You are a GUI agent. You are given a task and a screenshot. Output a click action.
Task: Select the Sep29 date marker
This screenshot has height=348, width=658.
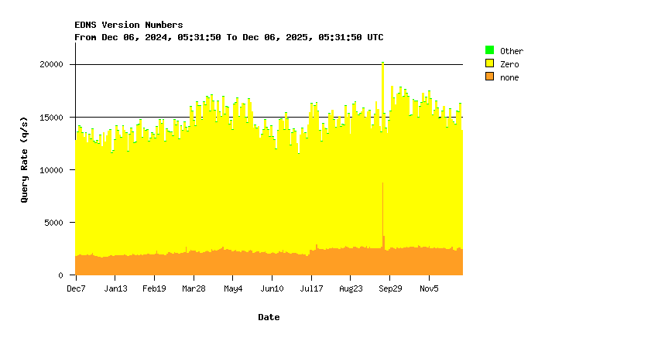pos(389,288)
